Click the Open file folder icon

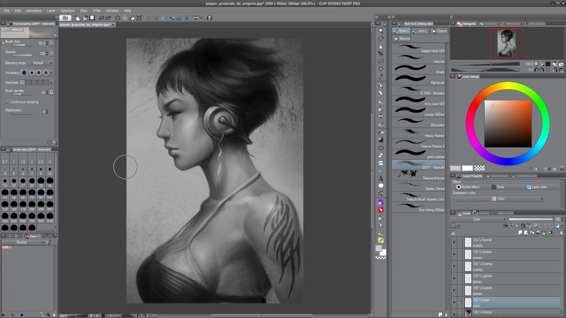click(84, 18)
